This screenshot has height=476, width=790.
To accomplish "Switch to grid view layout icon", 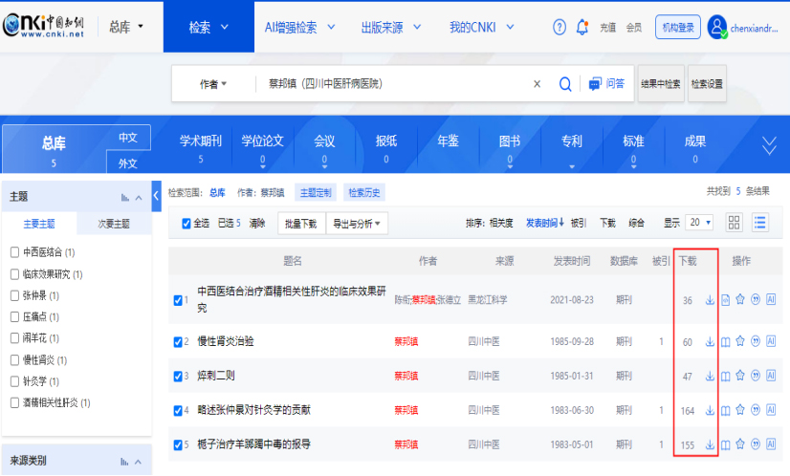I will (x=735, y=223).
